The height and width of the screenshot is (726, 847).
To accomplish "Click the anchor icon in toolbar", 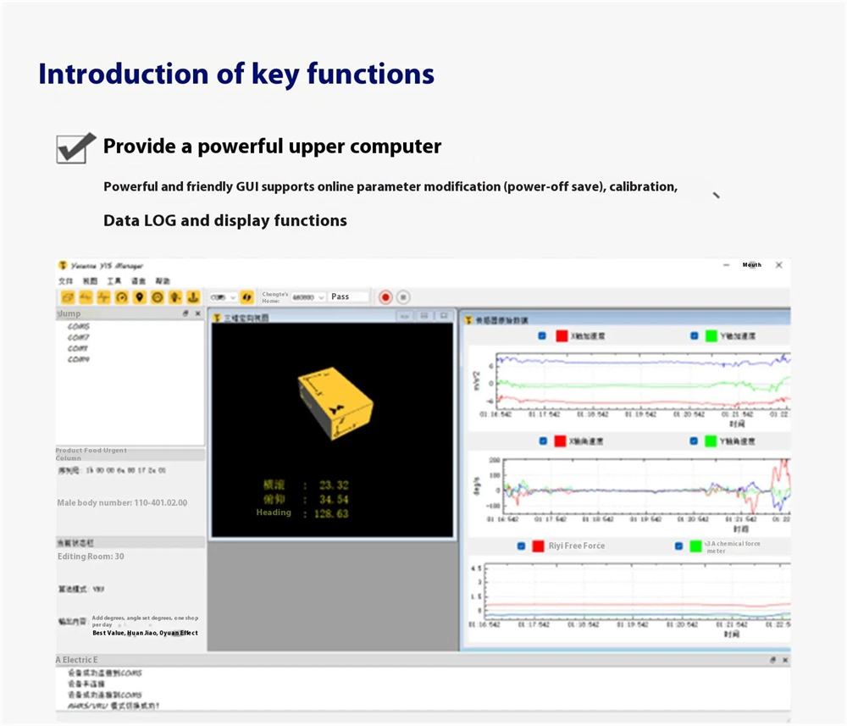I will click(192, 297).
